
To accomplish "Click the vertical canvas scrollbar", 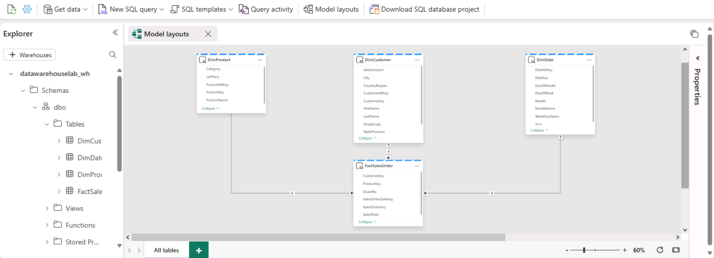I will 685,125.
